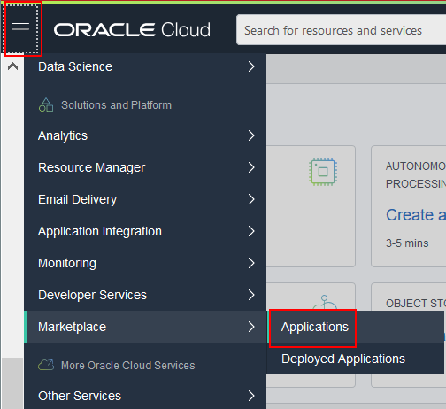Click the Oracle Cloud logo
The width and height of the screenshot is (446, 409).
click(132, 30)
